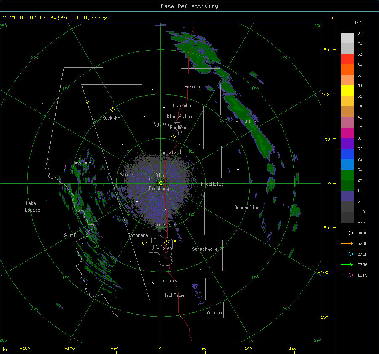Click the Lake Louise label
The image size is (379, 354).
pos(32,207)
